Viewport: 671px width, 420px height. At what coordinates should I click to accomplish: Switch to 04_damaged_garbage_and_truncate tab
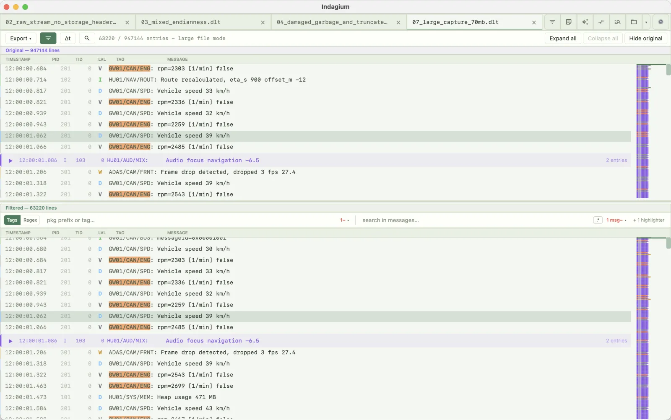[332, 22]
